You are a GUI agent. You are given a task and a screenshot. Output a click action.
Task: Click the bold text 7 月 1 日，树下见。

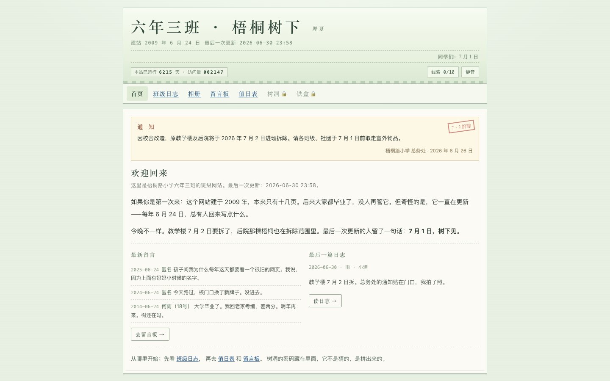click(x=435, y=231)
